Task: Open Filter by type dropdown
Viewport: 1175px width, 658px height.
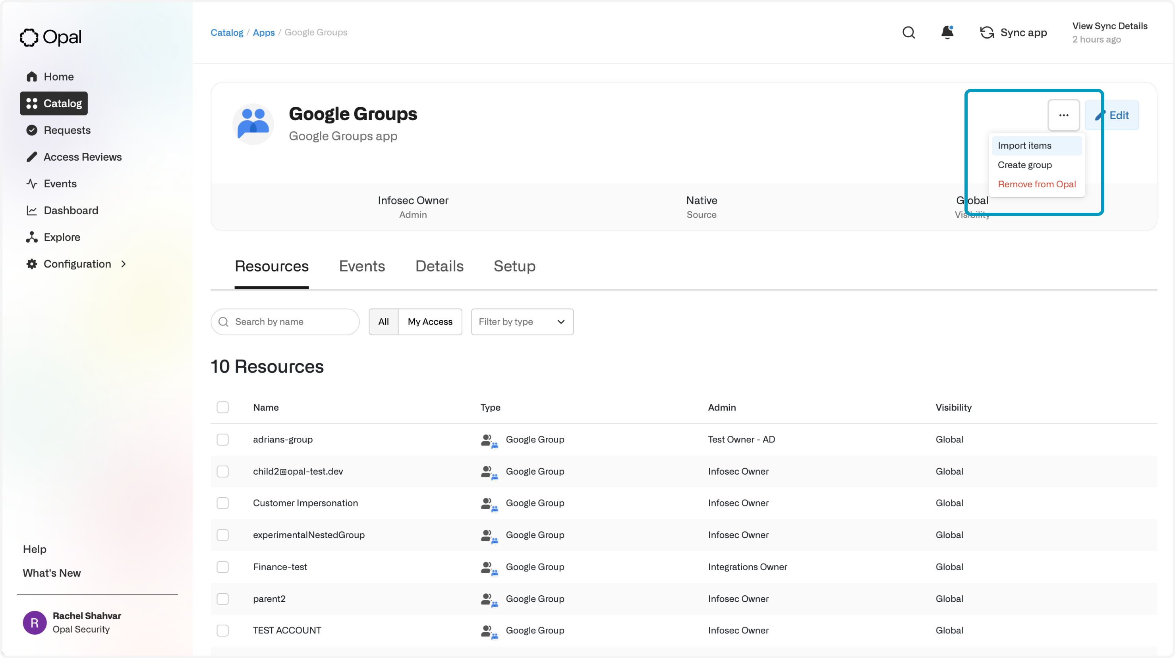Action: (522, 322)
